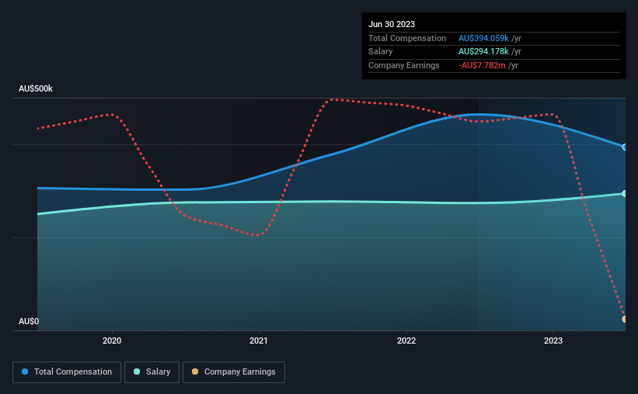Click the 2023 x-axis label
Screen dimensions: 638x394
553,340
